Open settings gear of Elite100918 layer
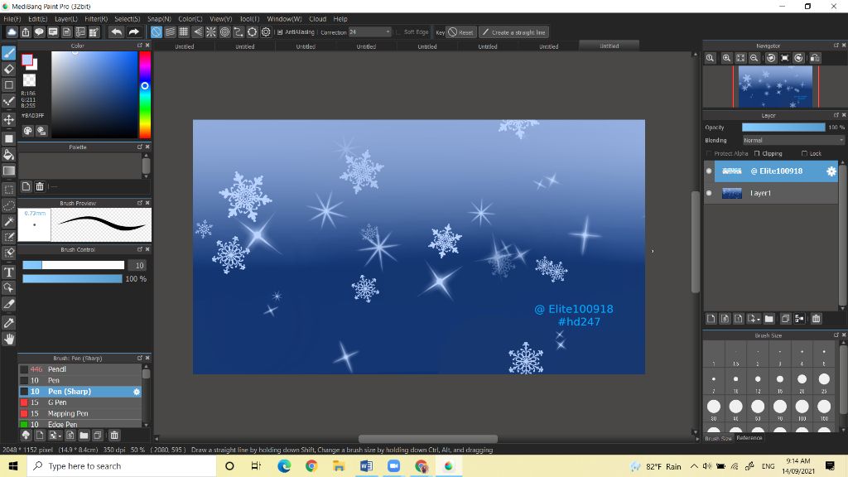The width and height of the screenshot is (848, 477). (831, 171)
